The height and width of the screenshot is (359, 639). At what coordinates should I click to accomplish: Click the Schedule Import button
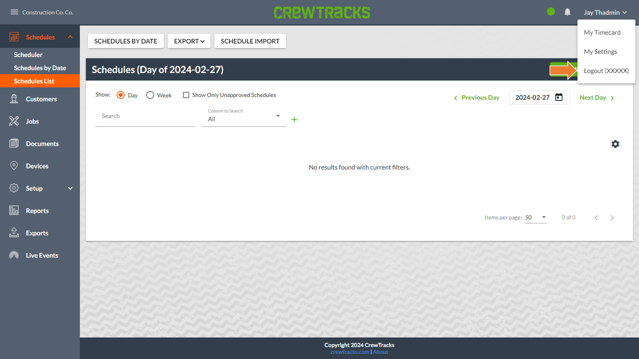coord(250,41)
